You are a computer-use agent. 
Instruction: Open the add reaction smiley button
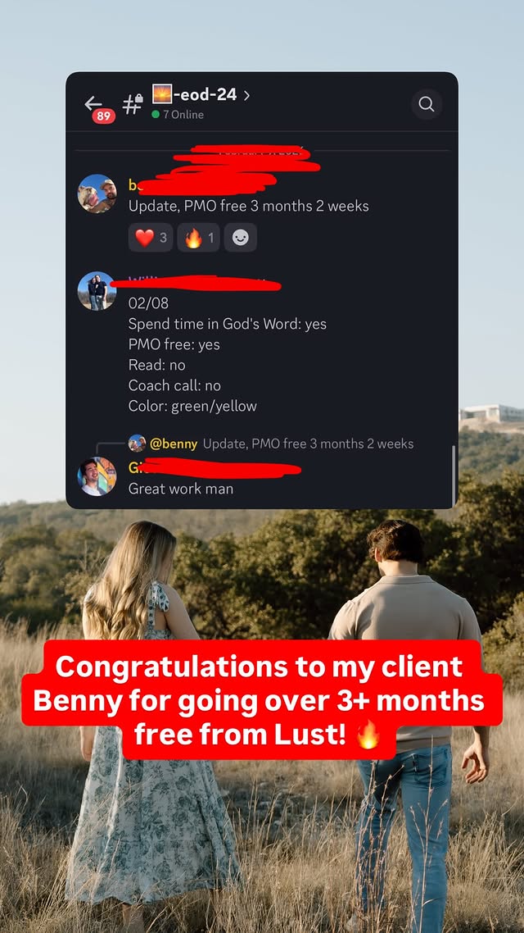[241, 238]
